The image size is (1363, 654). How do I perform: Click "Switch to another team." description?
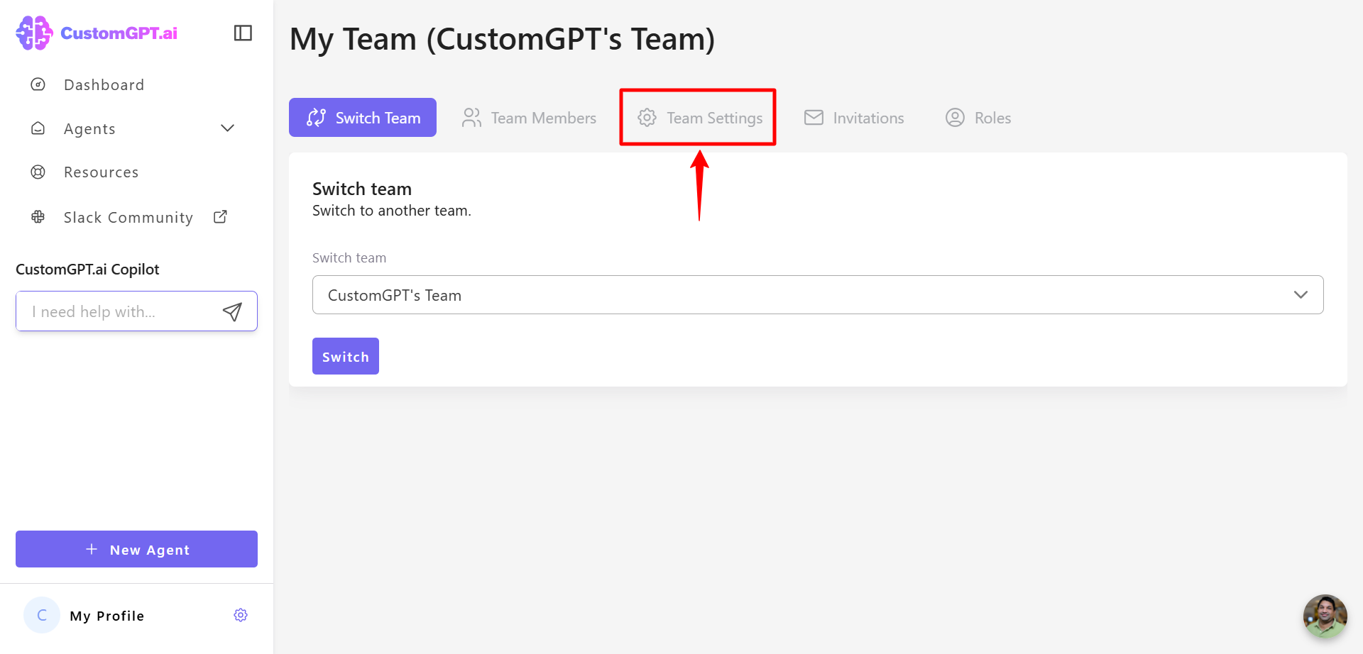pos(392,211)
